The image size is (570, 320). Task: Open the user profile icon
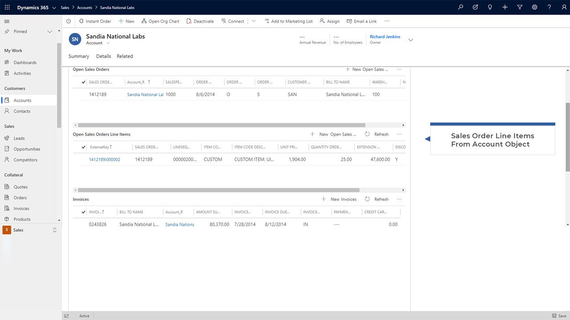[x=564, y=8]
